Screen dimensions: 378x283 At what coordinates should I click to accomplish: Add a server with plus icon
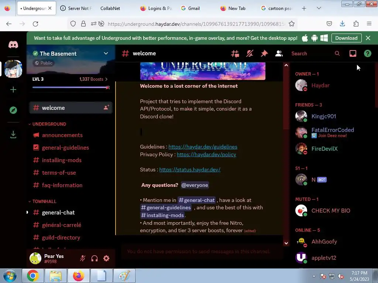[x=13, y=90]
